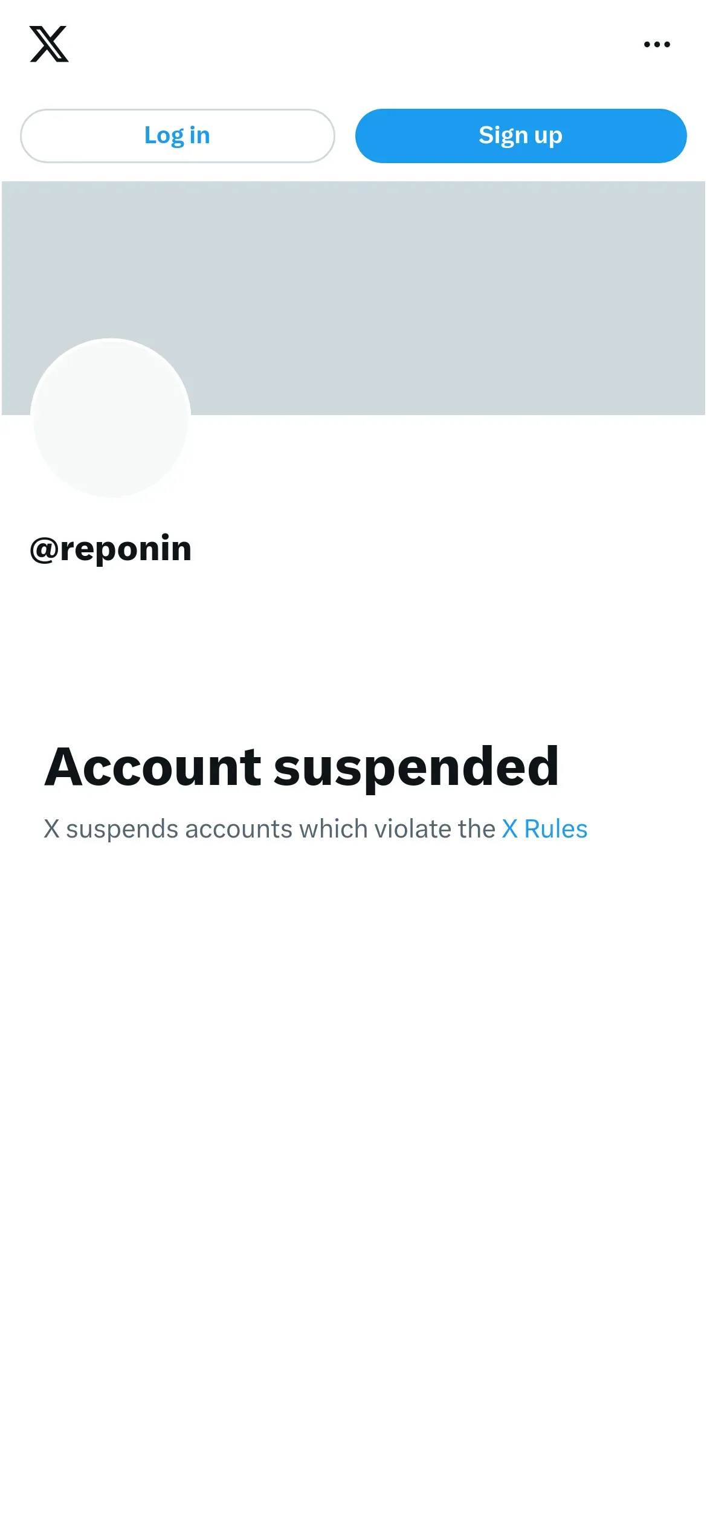The height and width of the screenshot is (1530, 707).
Task: Click the blue Sign up button
Action: (521, 136)
